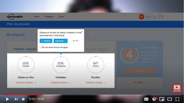This screenshot has width=184, height=103.
Task: Open the Progreso menu
Action: 49,16
